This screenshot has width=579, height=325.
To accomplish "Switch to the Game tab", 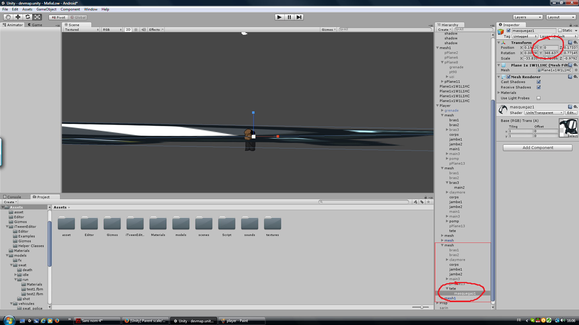I will coord(35,25).
